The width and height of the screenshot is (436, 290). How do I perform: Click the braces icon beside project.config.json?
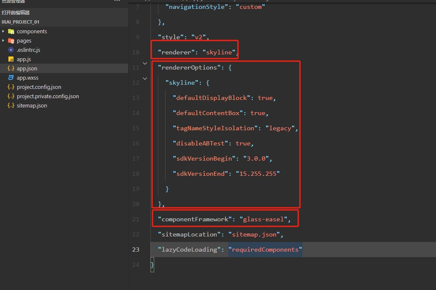point(11,87)
